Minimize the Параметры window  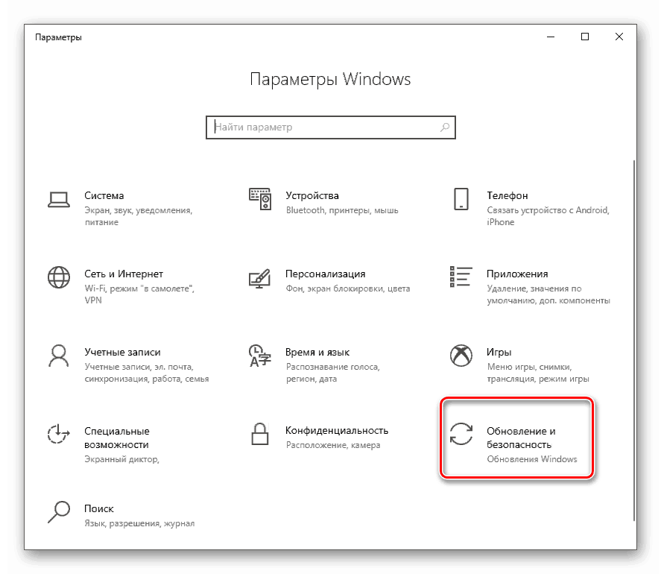tap(551, 37)
